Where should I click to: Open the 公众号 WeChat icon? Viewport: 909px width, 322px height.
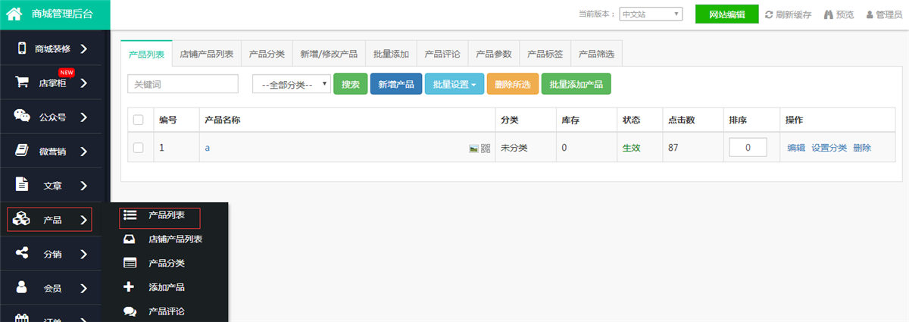point(22,117)
